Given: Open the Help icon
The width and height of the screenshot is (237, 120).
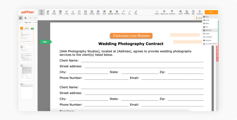Looking at the screenshot, I should tap(193, 12).
